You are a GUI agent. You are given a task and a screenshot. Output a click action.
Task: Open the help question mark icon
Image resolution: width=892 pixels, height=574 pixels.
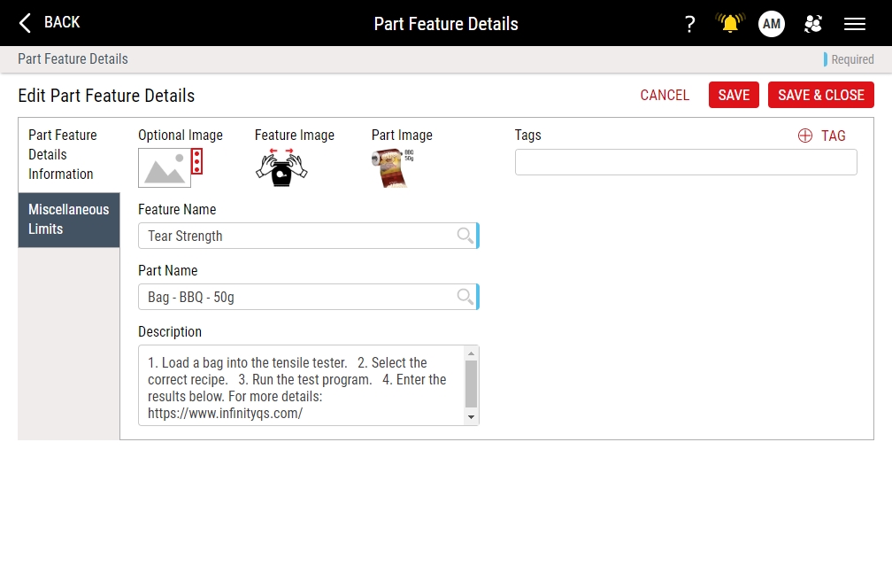click(x=690, y=24)
